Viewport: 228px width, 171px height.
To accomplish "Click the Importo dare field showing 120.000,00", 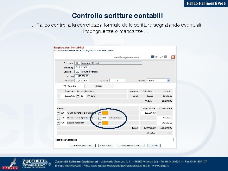I will [x=148, y=113].
